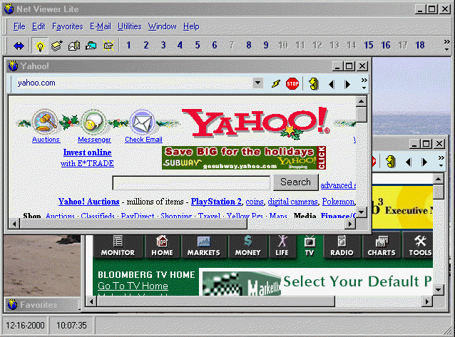Open the Check Email link
The height and width of the screenshot is (337, 455).
[143, 140]
